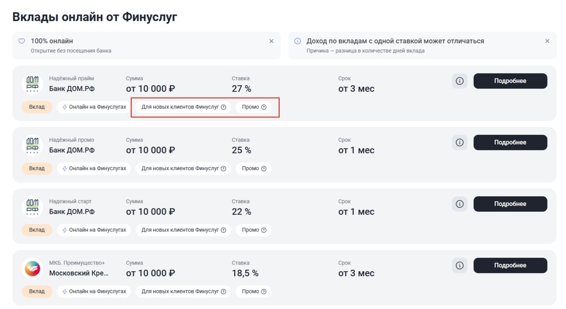Click question mark on Промо tag, 18,5% deposit
The image size is (566, 309).
click(264, 292)
